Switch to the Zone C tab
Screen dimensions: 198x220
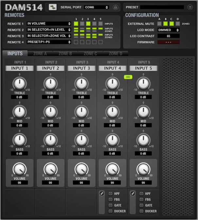tap(90, 53)
